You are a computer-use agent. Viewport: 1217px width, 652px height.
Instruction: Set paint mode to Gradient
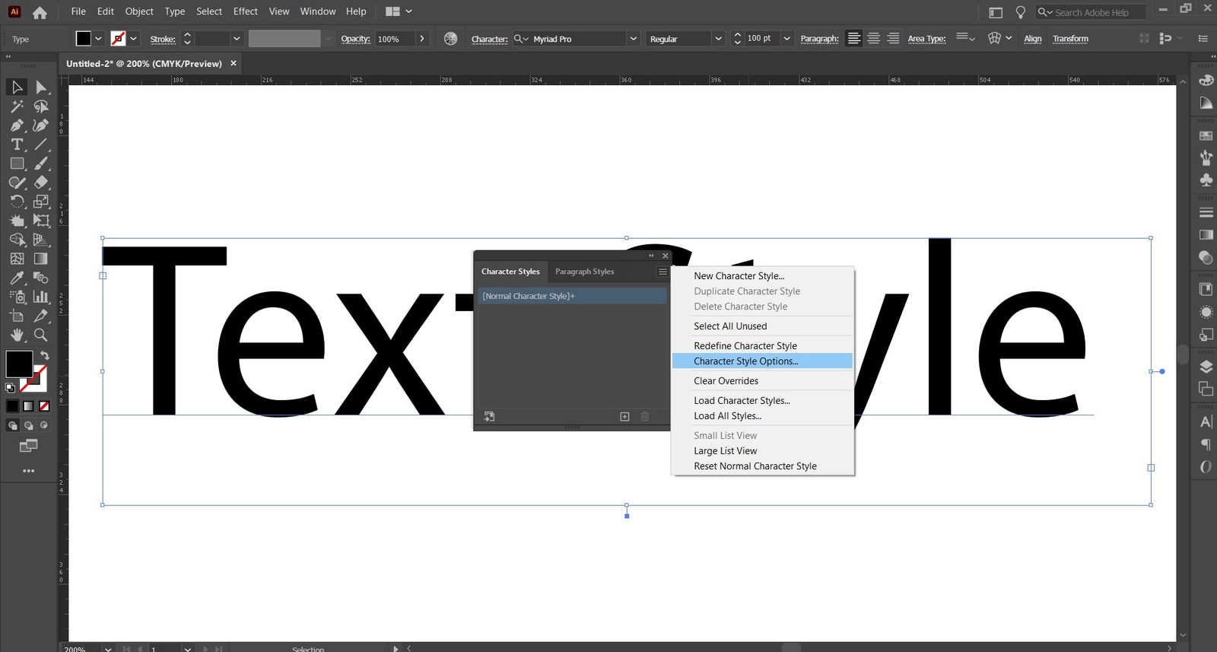pos(28,406)
